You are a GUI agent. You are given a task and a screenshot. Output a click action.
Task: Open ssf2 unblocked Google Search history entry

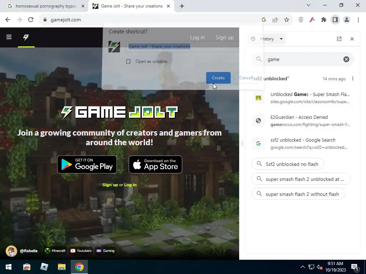tap(303, 143)
